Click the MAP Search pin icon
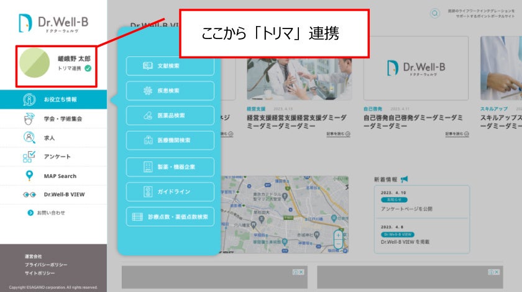 [x=29, y=175]
